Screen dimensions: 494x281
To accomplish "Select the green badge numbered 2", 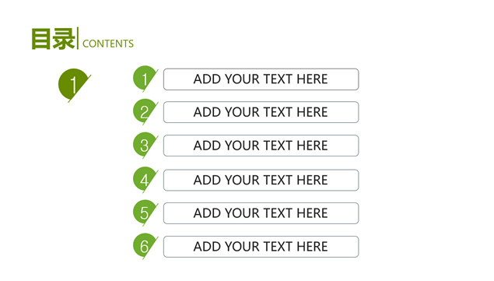I will [x=145, y=112].
